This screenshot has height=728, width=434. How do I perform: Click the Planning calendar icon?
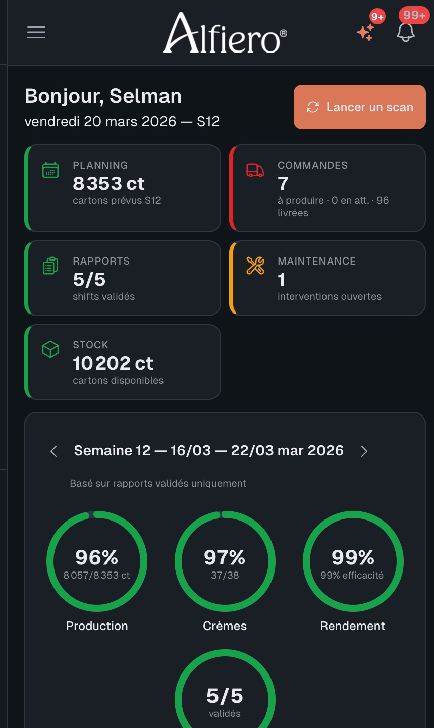tap(50, 170)
